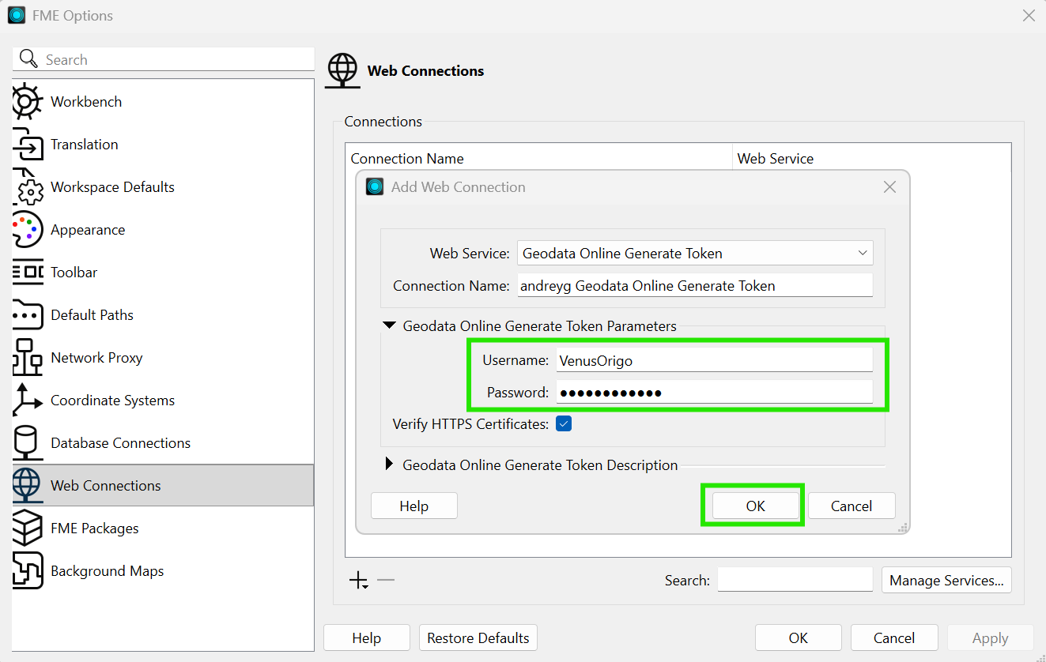Click the minus icon to remove connection

point(386,580)
